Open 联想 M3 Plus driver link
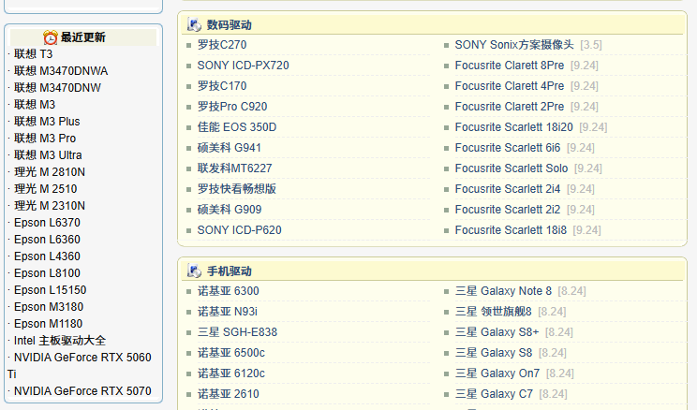This screenshot has width=697, height=410. click(x=47, y=122)
